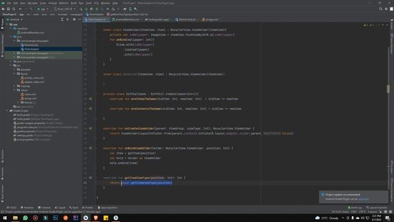The image size is (394, 222).
Task: Select activity_main.xml in the project tree
Action: [32, 78]
